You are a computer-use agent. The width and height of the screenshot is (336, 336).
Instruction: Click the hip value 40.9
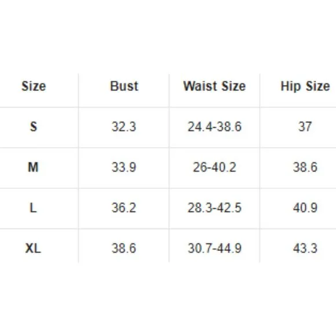point(305,208)
